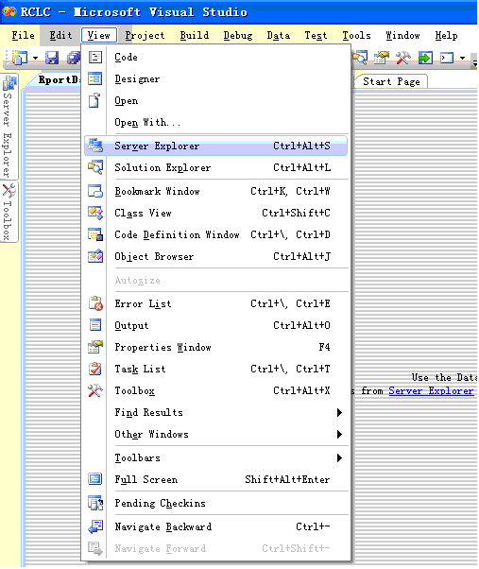Select Task List menu entry
479x569 pixels.
215,369
